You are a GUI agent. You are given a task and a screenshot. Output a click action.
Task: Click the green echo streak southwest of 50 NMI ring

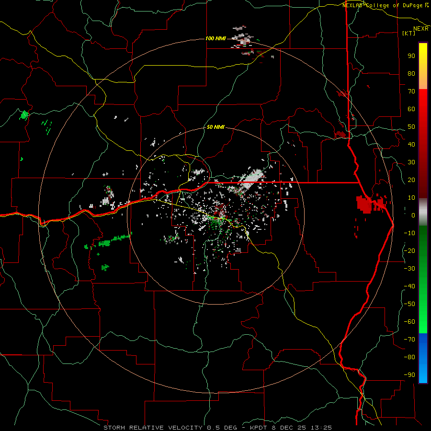[x=115, y=240]
